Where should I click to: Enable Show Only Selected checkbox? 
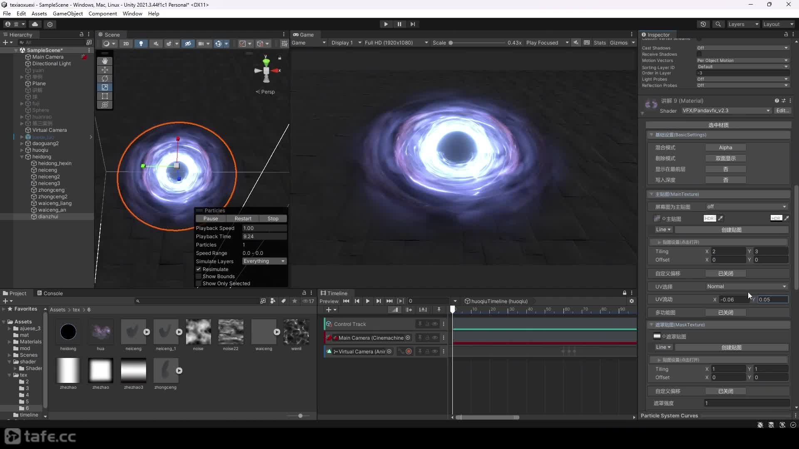coord(199,284)
